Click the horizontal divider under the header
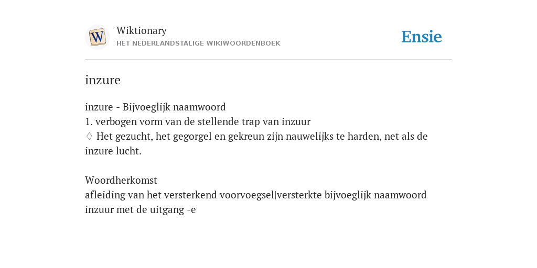 click(x=268, y=60)
